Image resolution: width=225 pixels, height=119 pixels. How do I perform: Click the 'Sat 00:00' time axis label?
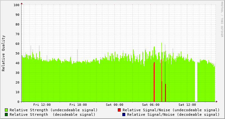[115, 105]
